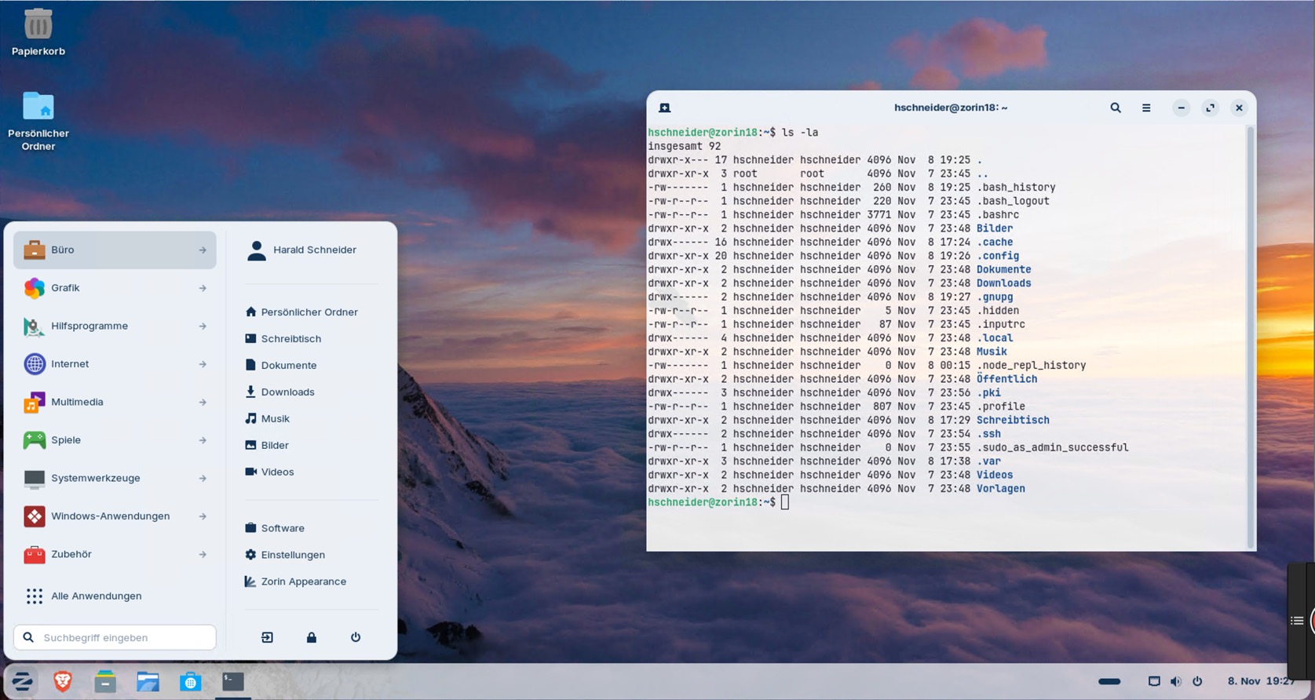Image resolution: width=1315 pixels, height=700 pixels.
Task: Click the terminal vertical scrollbar
Action: point(1250,337)
